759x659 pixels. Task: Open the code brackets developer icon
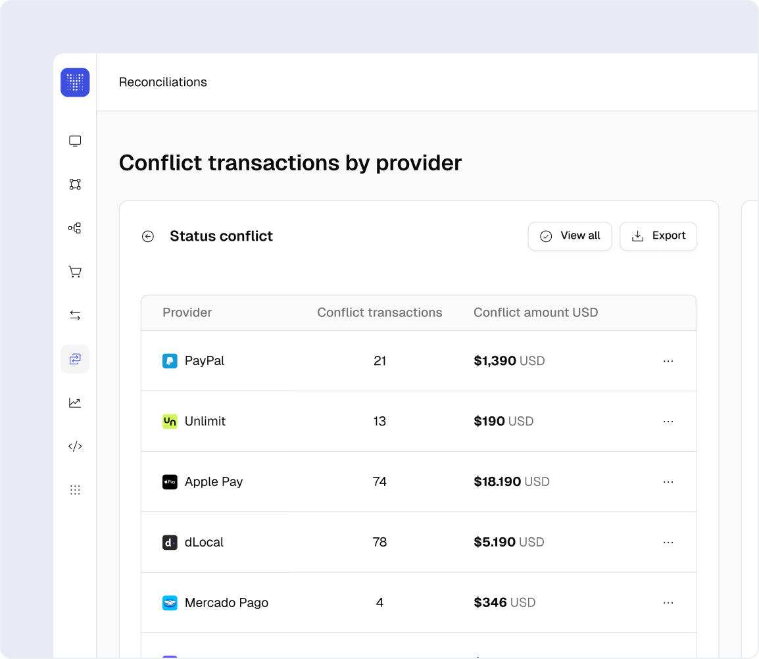click(75, 447)
